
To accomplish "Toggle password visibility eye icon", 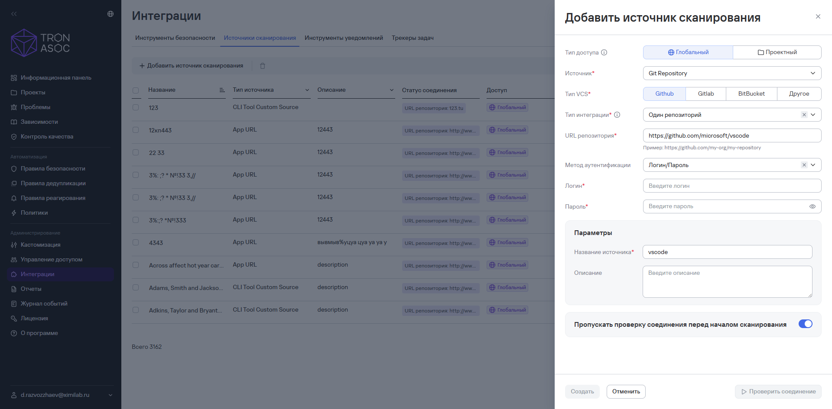I will click(x=812, y=206).
